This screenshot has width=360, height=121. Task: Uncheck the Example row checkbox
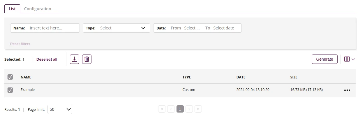pyautogui.click(x=10, y=90)
